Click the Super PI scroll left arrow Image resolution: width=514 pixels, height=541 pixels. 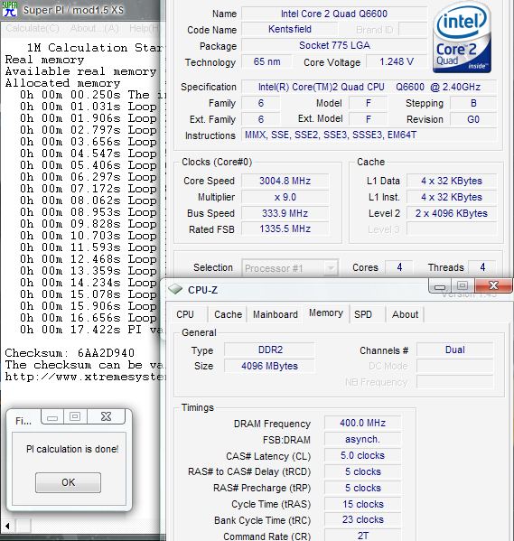tap(7, 526)
